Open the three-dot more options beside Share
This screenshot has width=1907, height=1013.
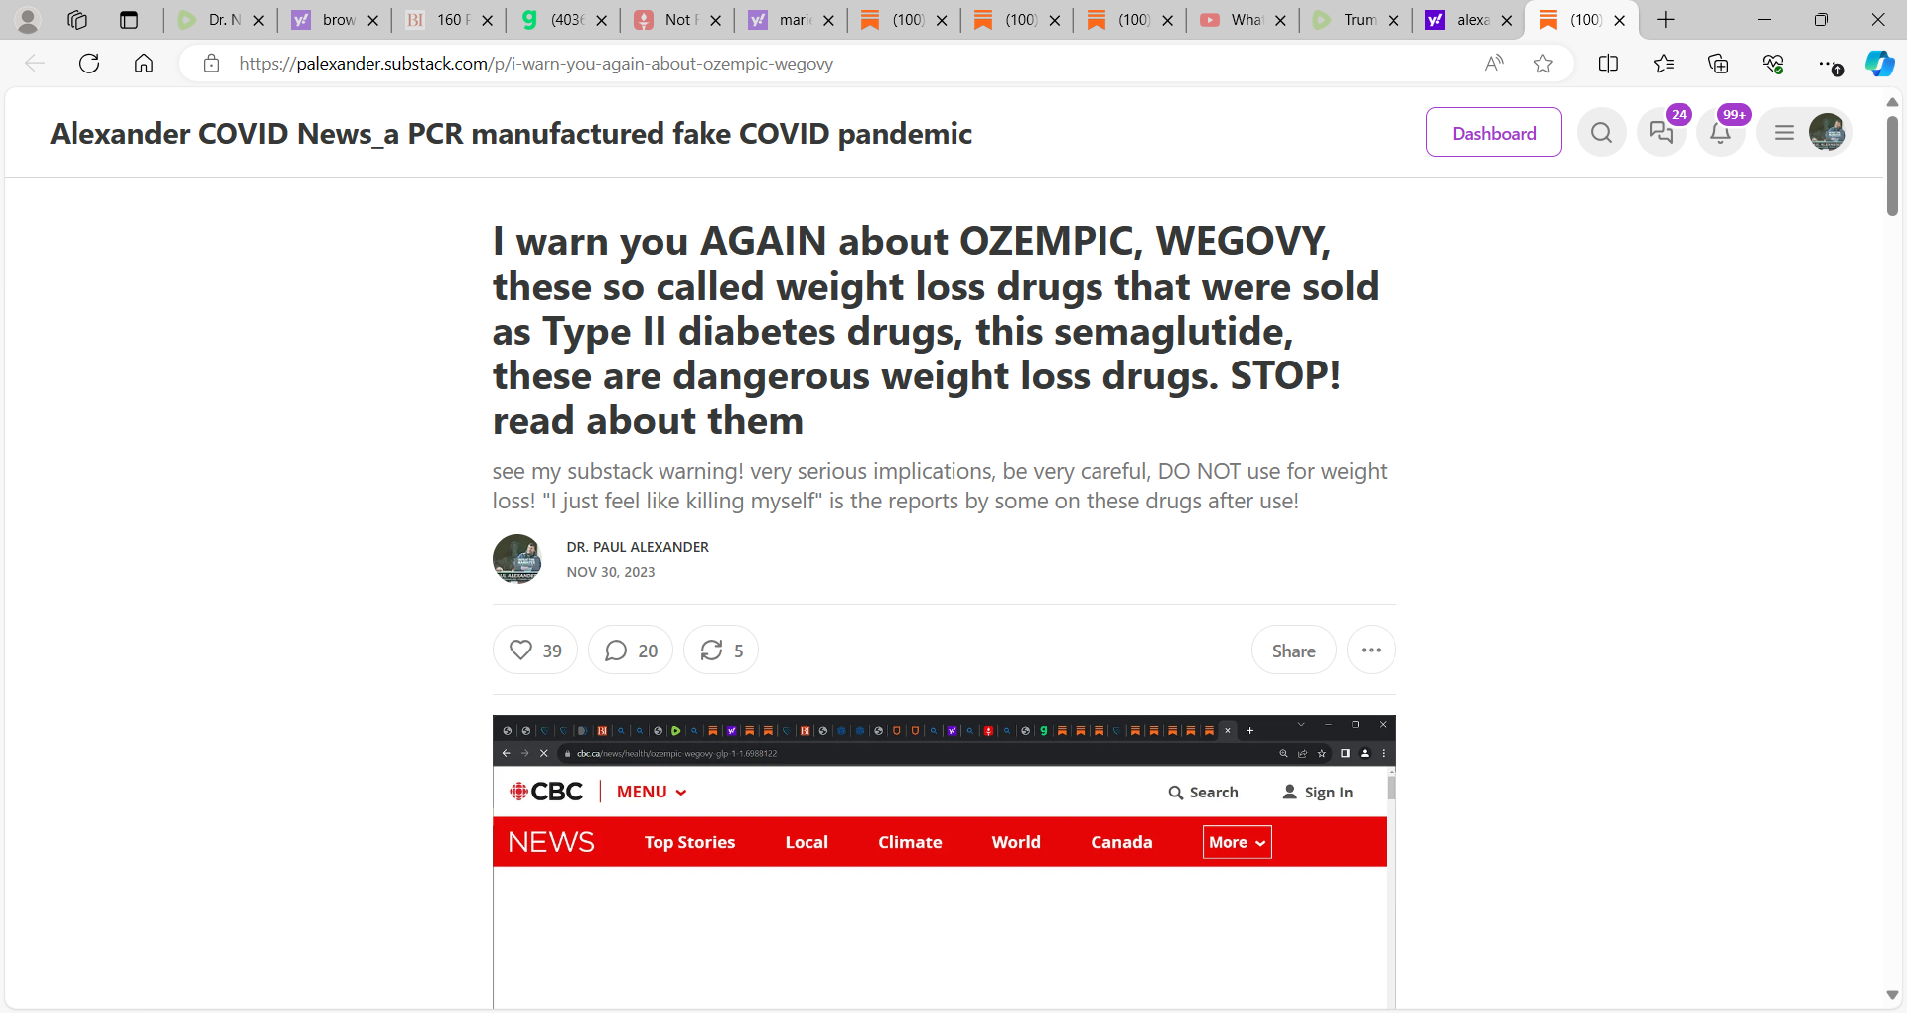[1371, 651]
